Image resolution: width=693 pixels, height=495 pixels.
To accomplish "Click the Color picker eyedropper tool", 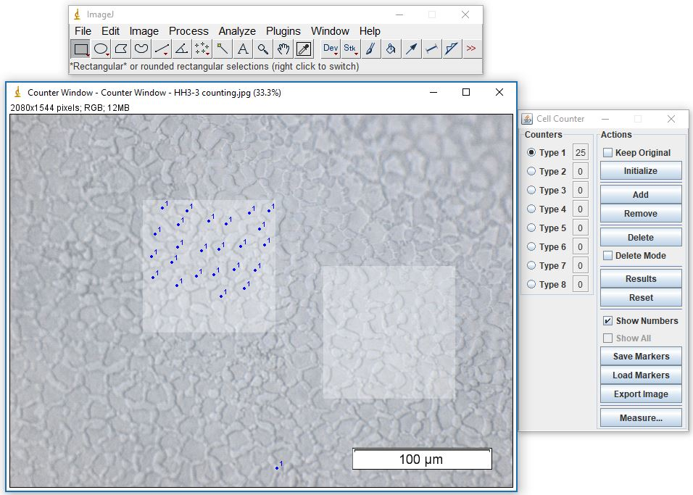I will [x=304, y=49].
